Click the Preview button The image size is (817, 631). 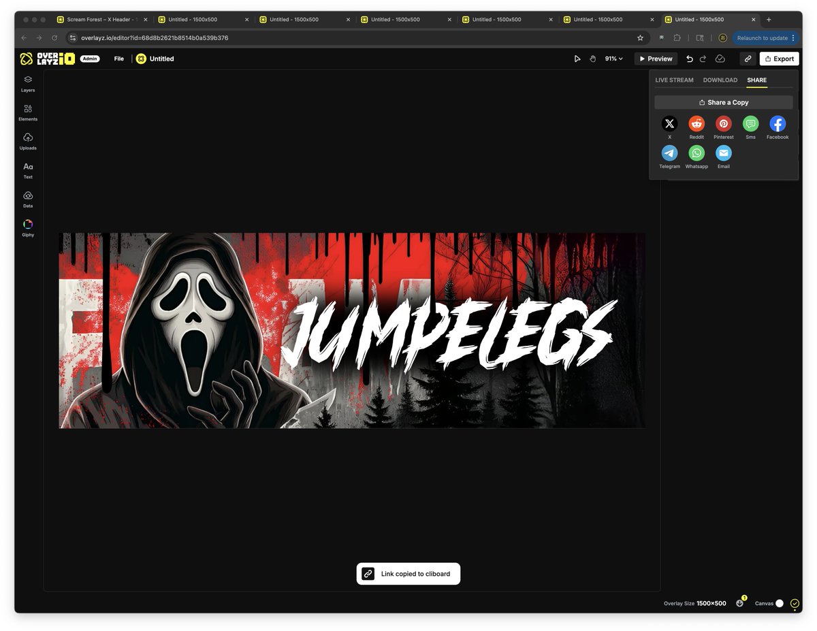pyautogui.click(x=656, y=59)
